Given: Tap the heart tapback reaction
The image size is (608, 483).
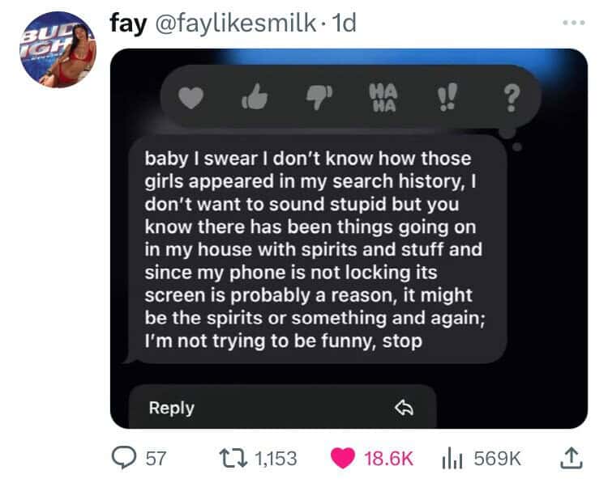Looking at the screenshot, I should pos(191,97).
